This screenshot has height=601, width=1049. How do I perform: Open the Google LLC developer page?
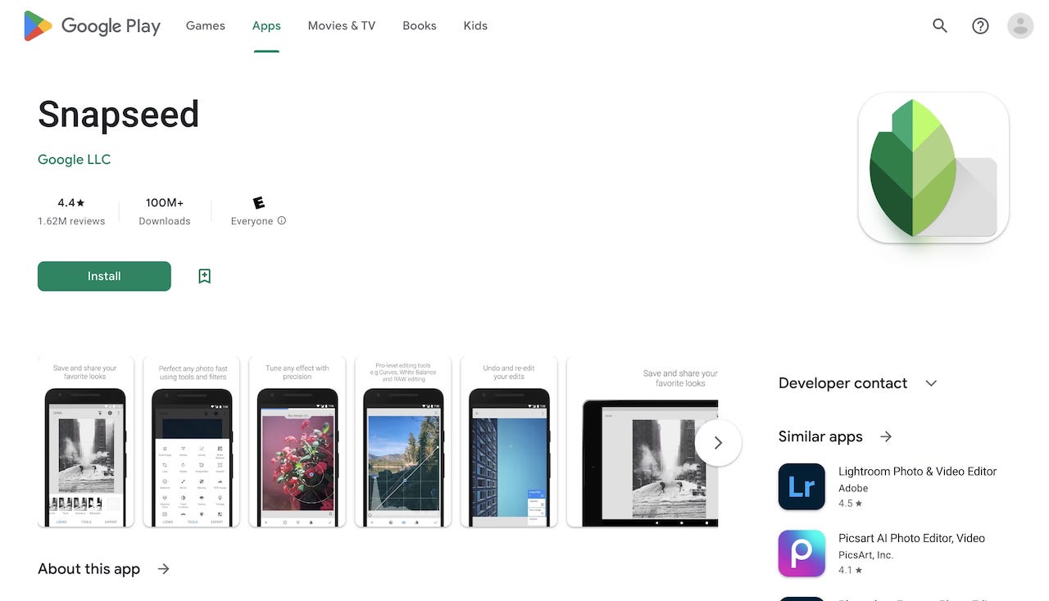(x=74, y=159)
